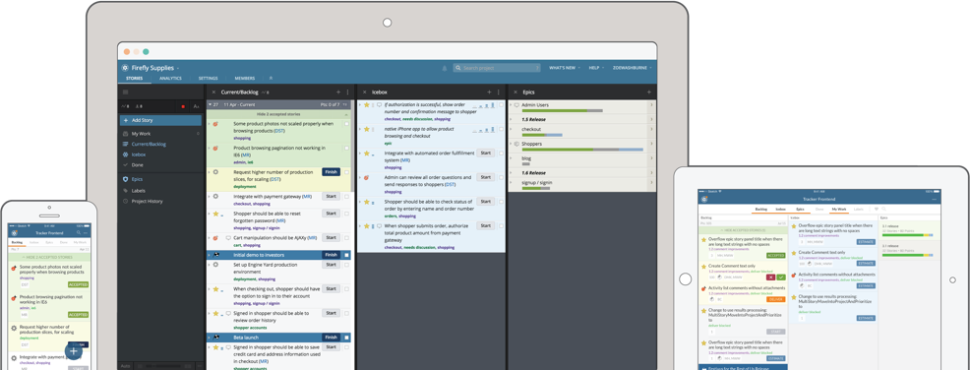Collapse the 11 Apr - Current iteration

[x=210, y=104]
